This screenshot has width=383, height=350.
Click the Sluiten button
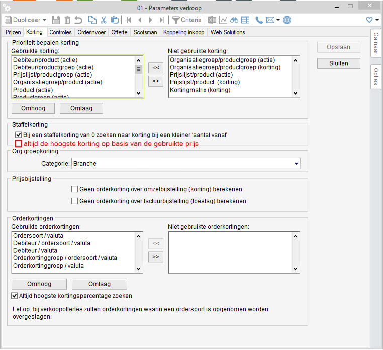339,63
